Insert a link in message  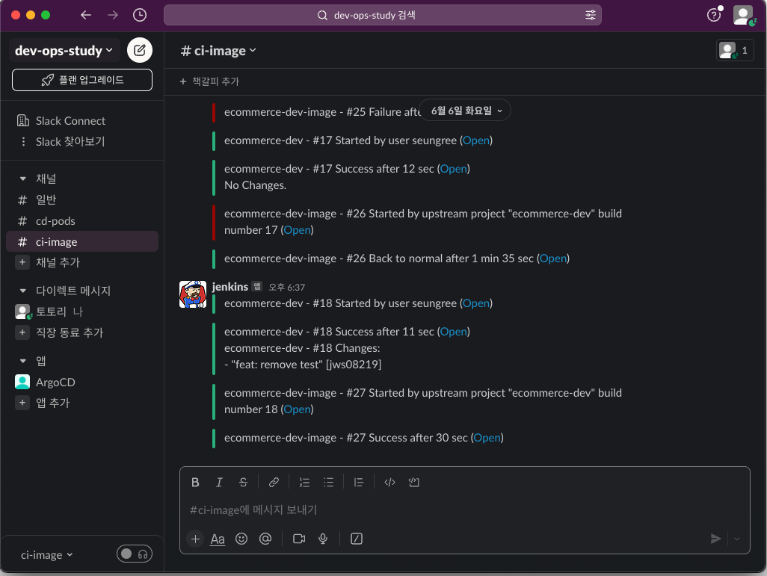point(274,483)
